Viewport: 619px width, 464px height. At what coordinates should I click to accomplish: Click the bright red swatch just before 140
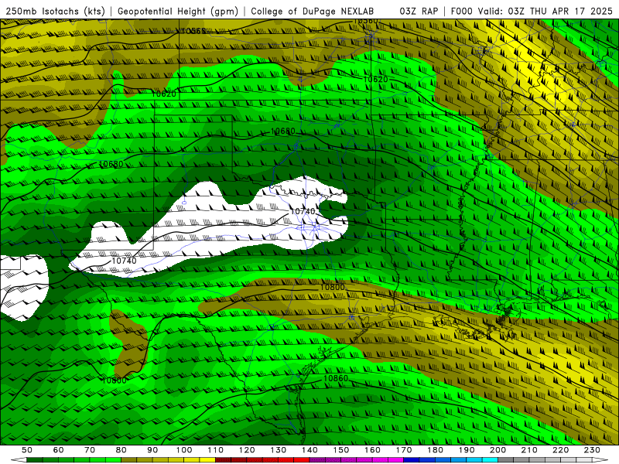click(x=302, y=460)
